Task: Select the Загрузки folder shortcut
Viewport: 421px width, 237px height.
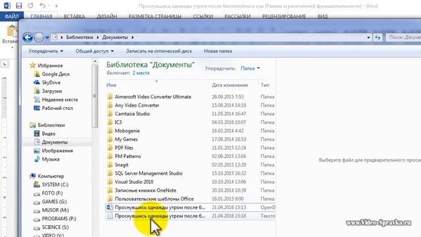Action: pyautogui.click(x=52, y=91)
